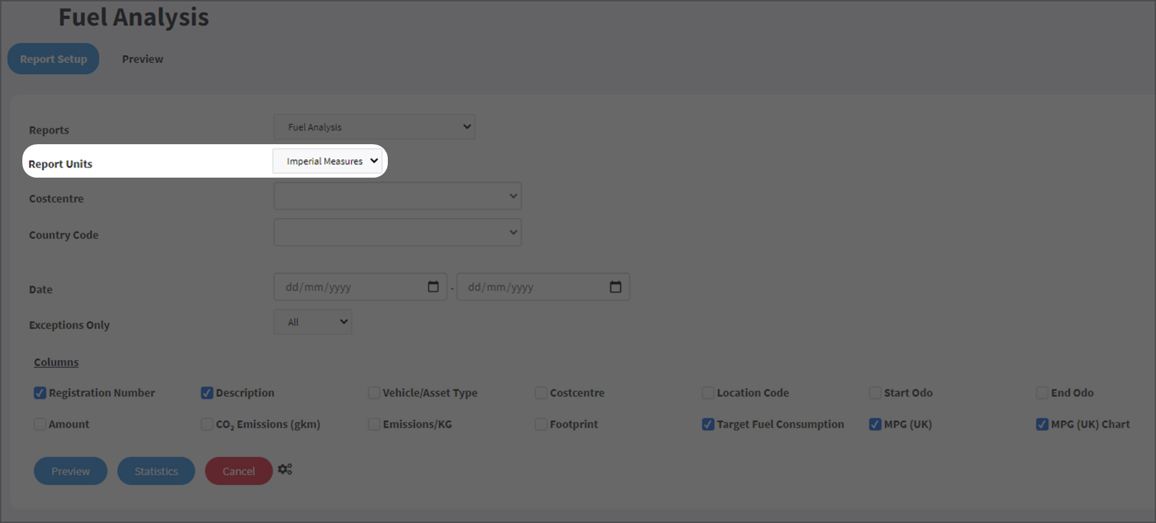Open the report settings gears icon
The image size is (1156, 523).
click(285, 469)
